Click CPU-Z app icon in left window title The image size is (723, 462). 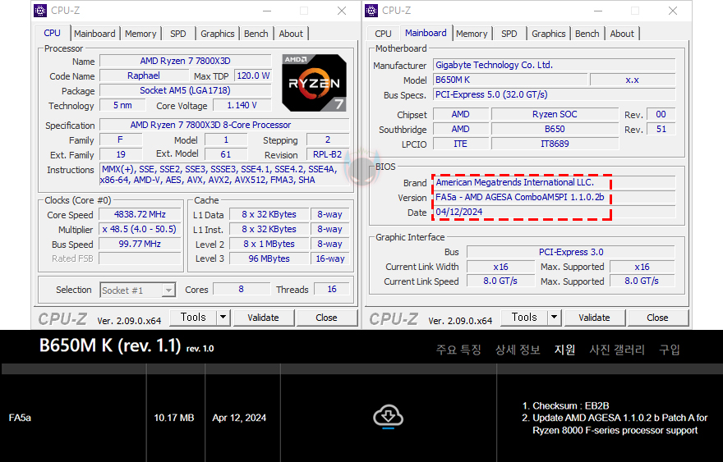pyautogui.click(x=40, y=10)
